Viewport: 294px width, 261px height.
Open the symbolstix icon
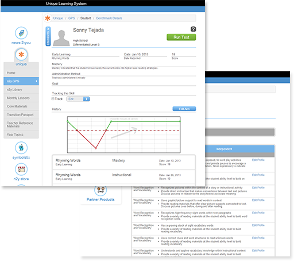[x=21, y=148]
